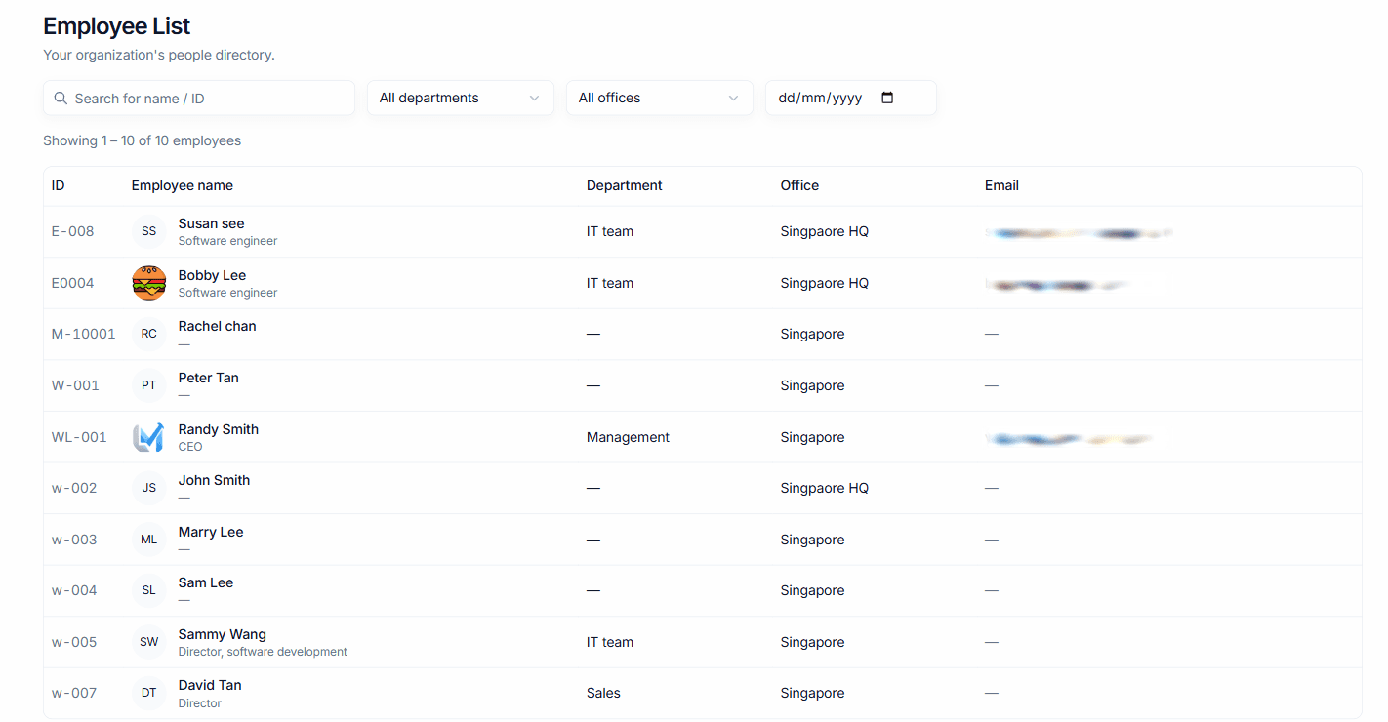This screenshot has height=722, width=1388.
Task: Click the blurred email in Randy Smith row
Action: 1070,439
